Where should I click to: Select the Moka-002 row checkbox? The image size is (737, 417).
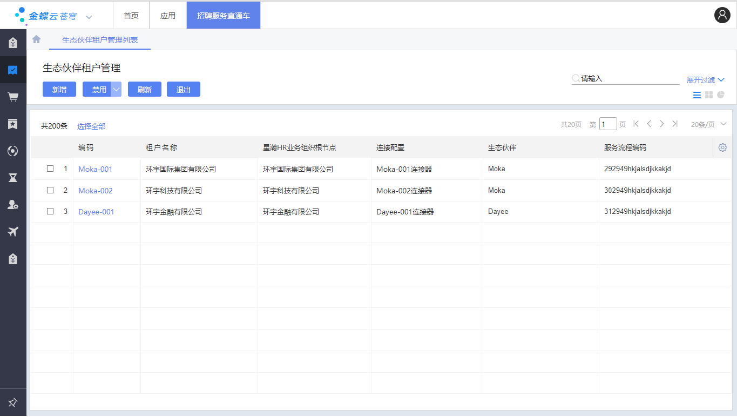tap(50, 190)
